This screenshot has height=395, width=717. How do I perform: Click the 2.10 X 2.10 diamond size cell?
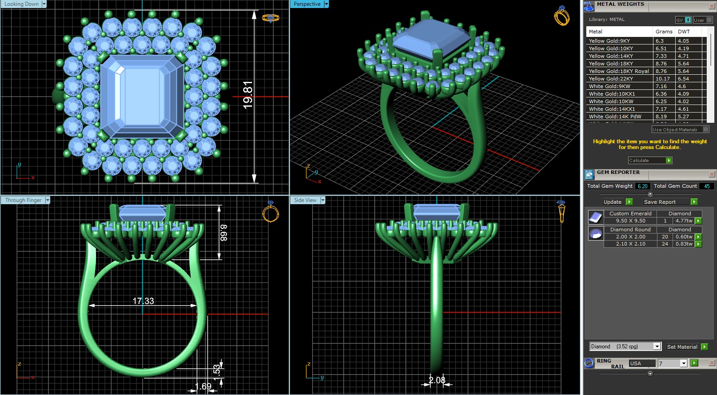[630, 244]
